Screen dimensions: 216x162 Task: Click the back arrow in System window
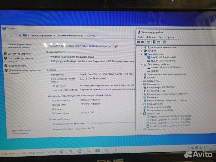tap(5, 36)
